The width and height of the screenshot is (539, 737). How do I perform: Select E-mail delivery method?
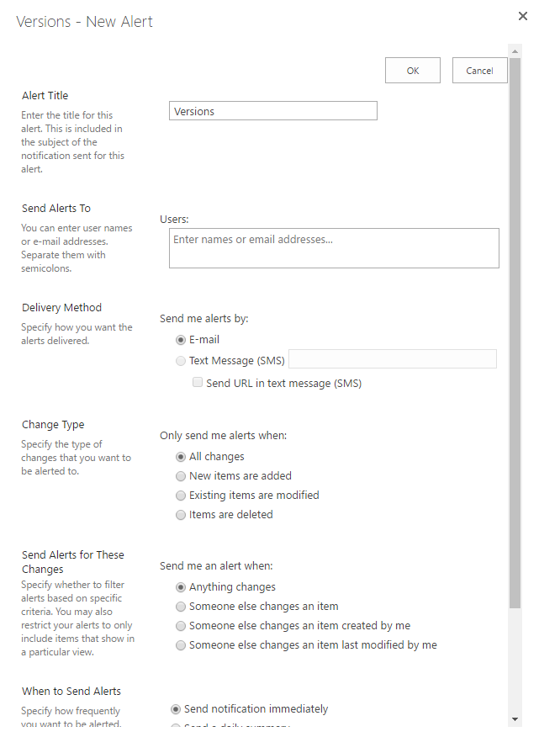point(181,340)
